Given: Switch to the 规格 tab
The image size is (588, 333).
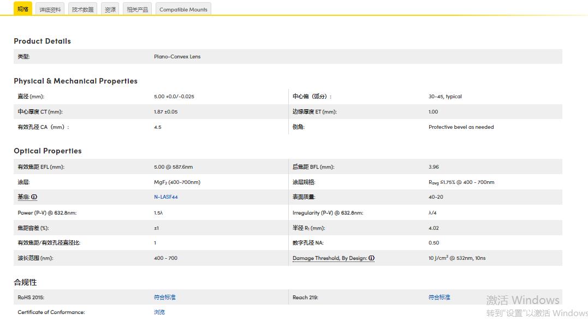Looking at the screenshot, I should (x=23, y=9).
